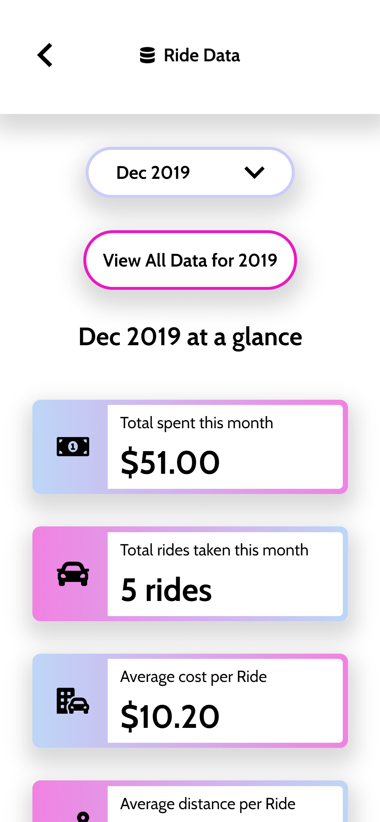Tap the Total spent this month label
The image size is (380, 822).
197,423
